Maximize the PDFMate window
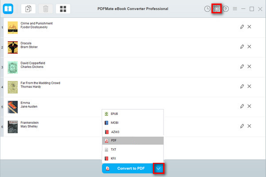Image resolution: width=266 pixels, height=177 pixels. (x=252, y=9)
